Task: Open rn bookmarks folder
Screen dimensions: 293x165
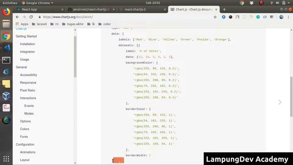Action: [54, 24]
